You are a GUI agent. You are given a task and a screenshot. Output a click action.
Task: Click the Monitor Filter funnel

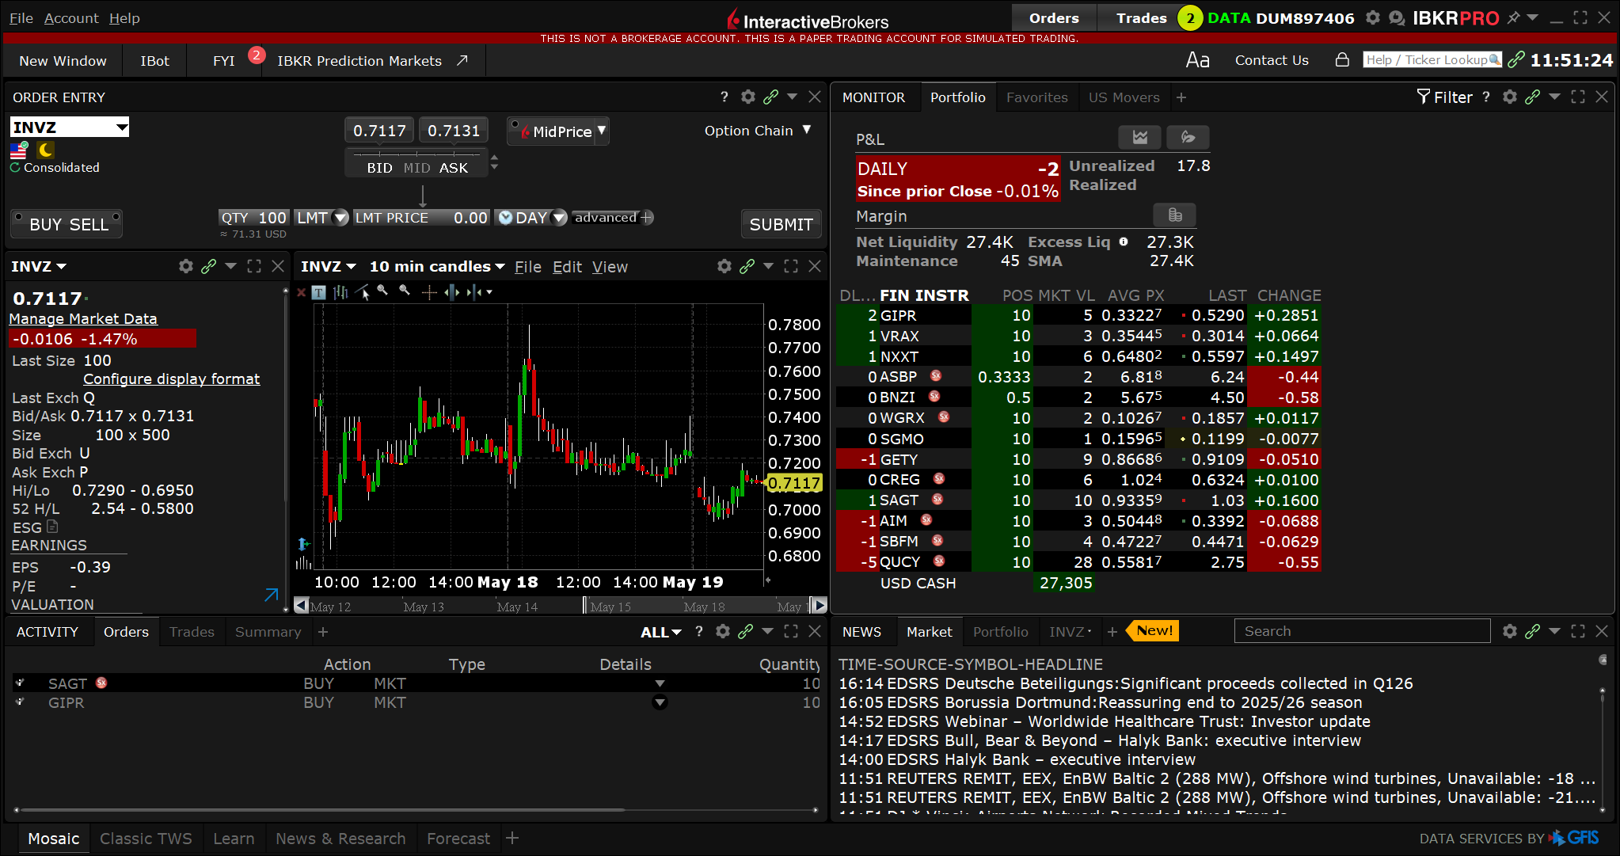click(1445, 97)
